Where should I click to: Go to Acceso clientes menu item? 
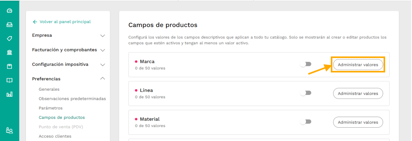[x=55, y=136]
